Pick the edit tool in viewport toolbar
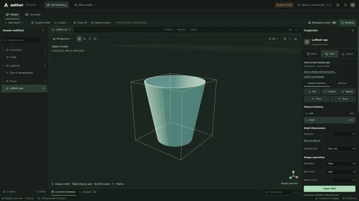 coord(95,39)
